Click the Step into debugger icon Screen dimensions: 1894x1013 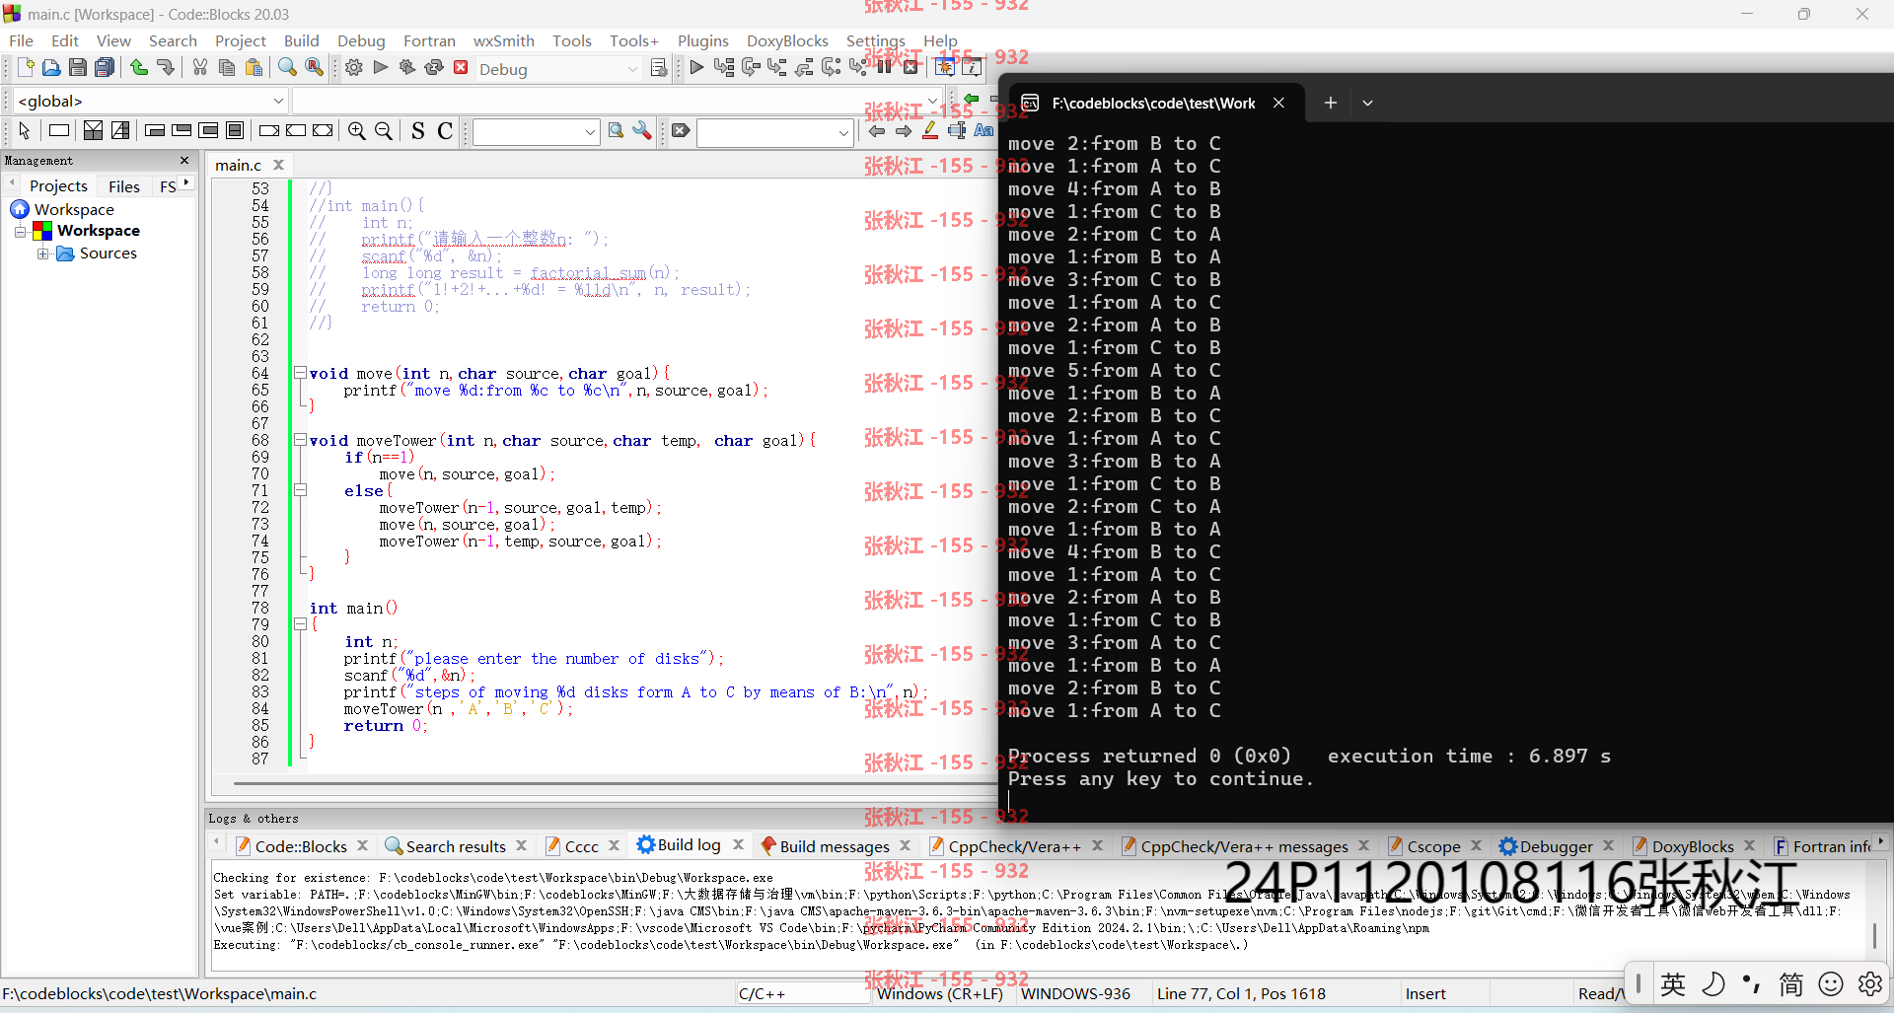(777, 68)
